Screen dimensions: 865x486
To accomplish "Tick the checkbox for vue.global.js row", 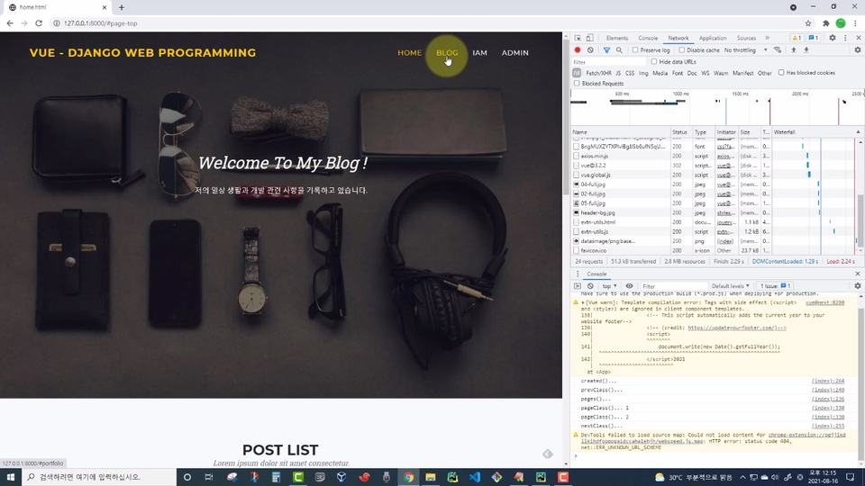I will [x=577, y=175].
